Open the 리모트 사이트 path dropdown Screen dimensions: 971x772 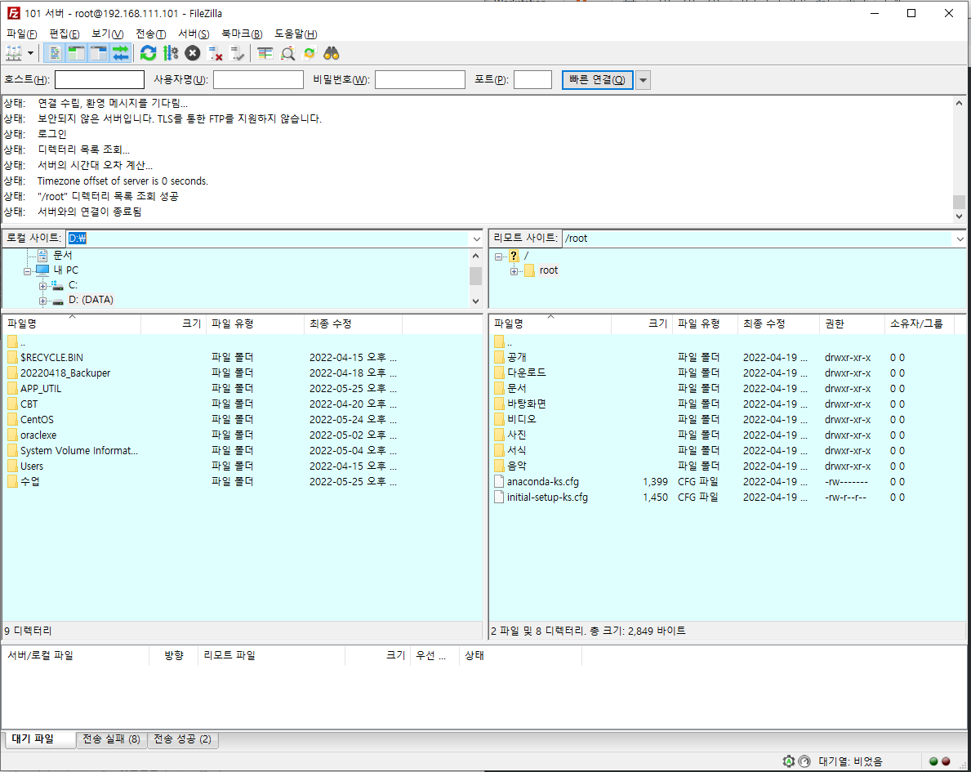[x=960, y=239]
